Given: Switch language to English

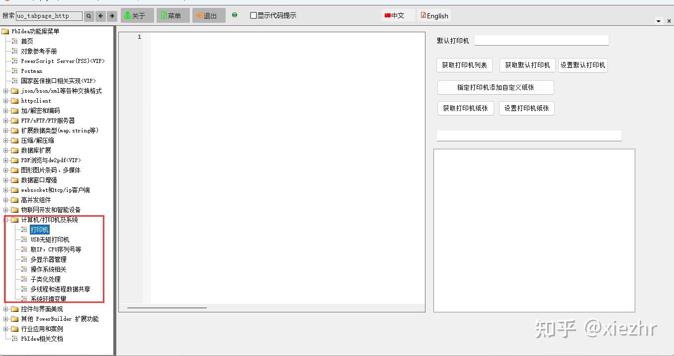Looking at the screenshot, I should point(434,15).
